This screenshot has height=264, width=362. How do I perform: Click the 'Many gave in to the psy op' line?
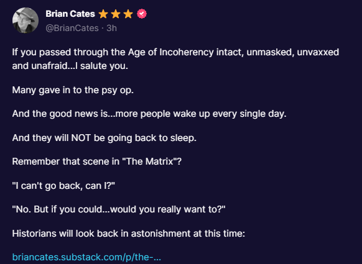(x=73, y=90)
